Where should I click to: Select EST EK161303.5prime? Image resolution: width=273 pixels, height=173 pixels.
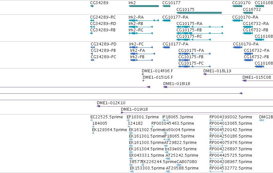click(x=146, y=143)
